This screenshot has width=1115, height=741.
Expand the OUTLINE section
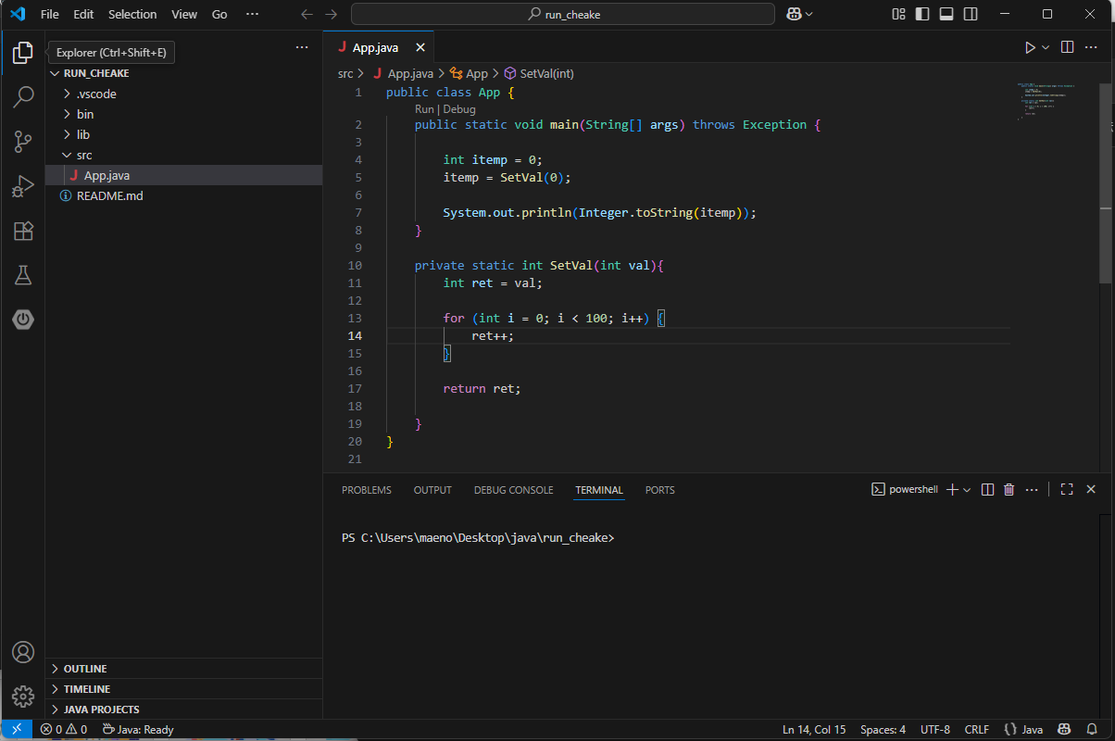[183, 669]
